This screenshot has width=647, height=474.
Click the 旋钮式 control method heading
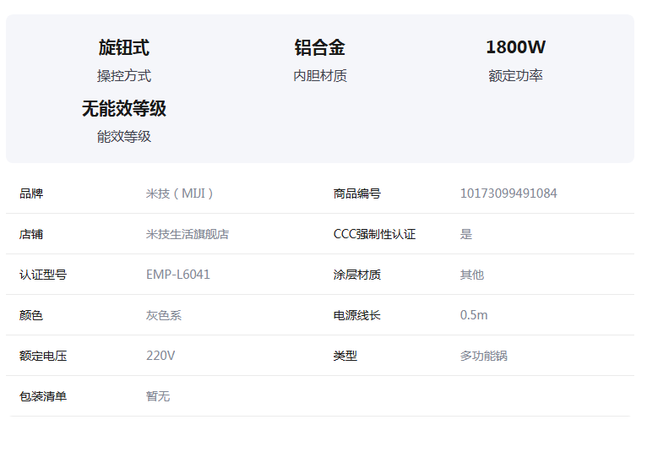coord(124,47)
